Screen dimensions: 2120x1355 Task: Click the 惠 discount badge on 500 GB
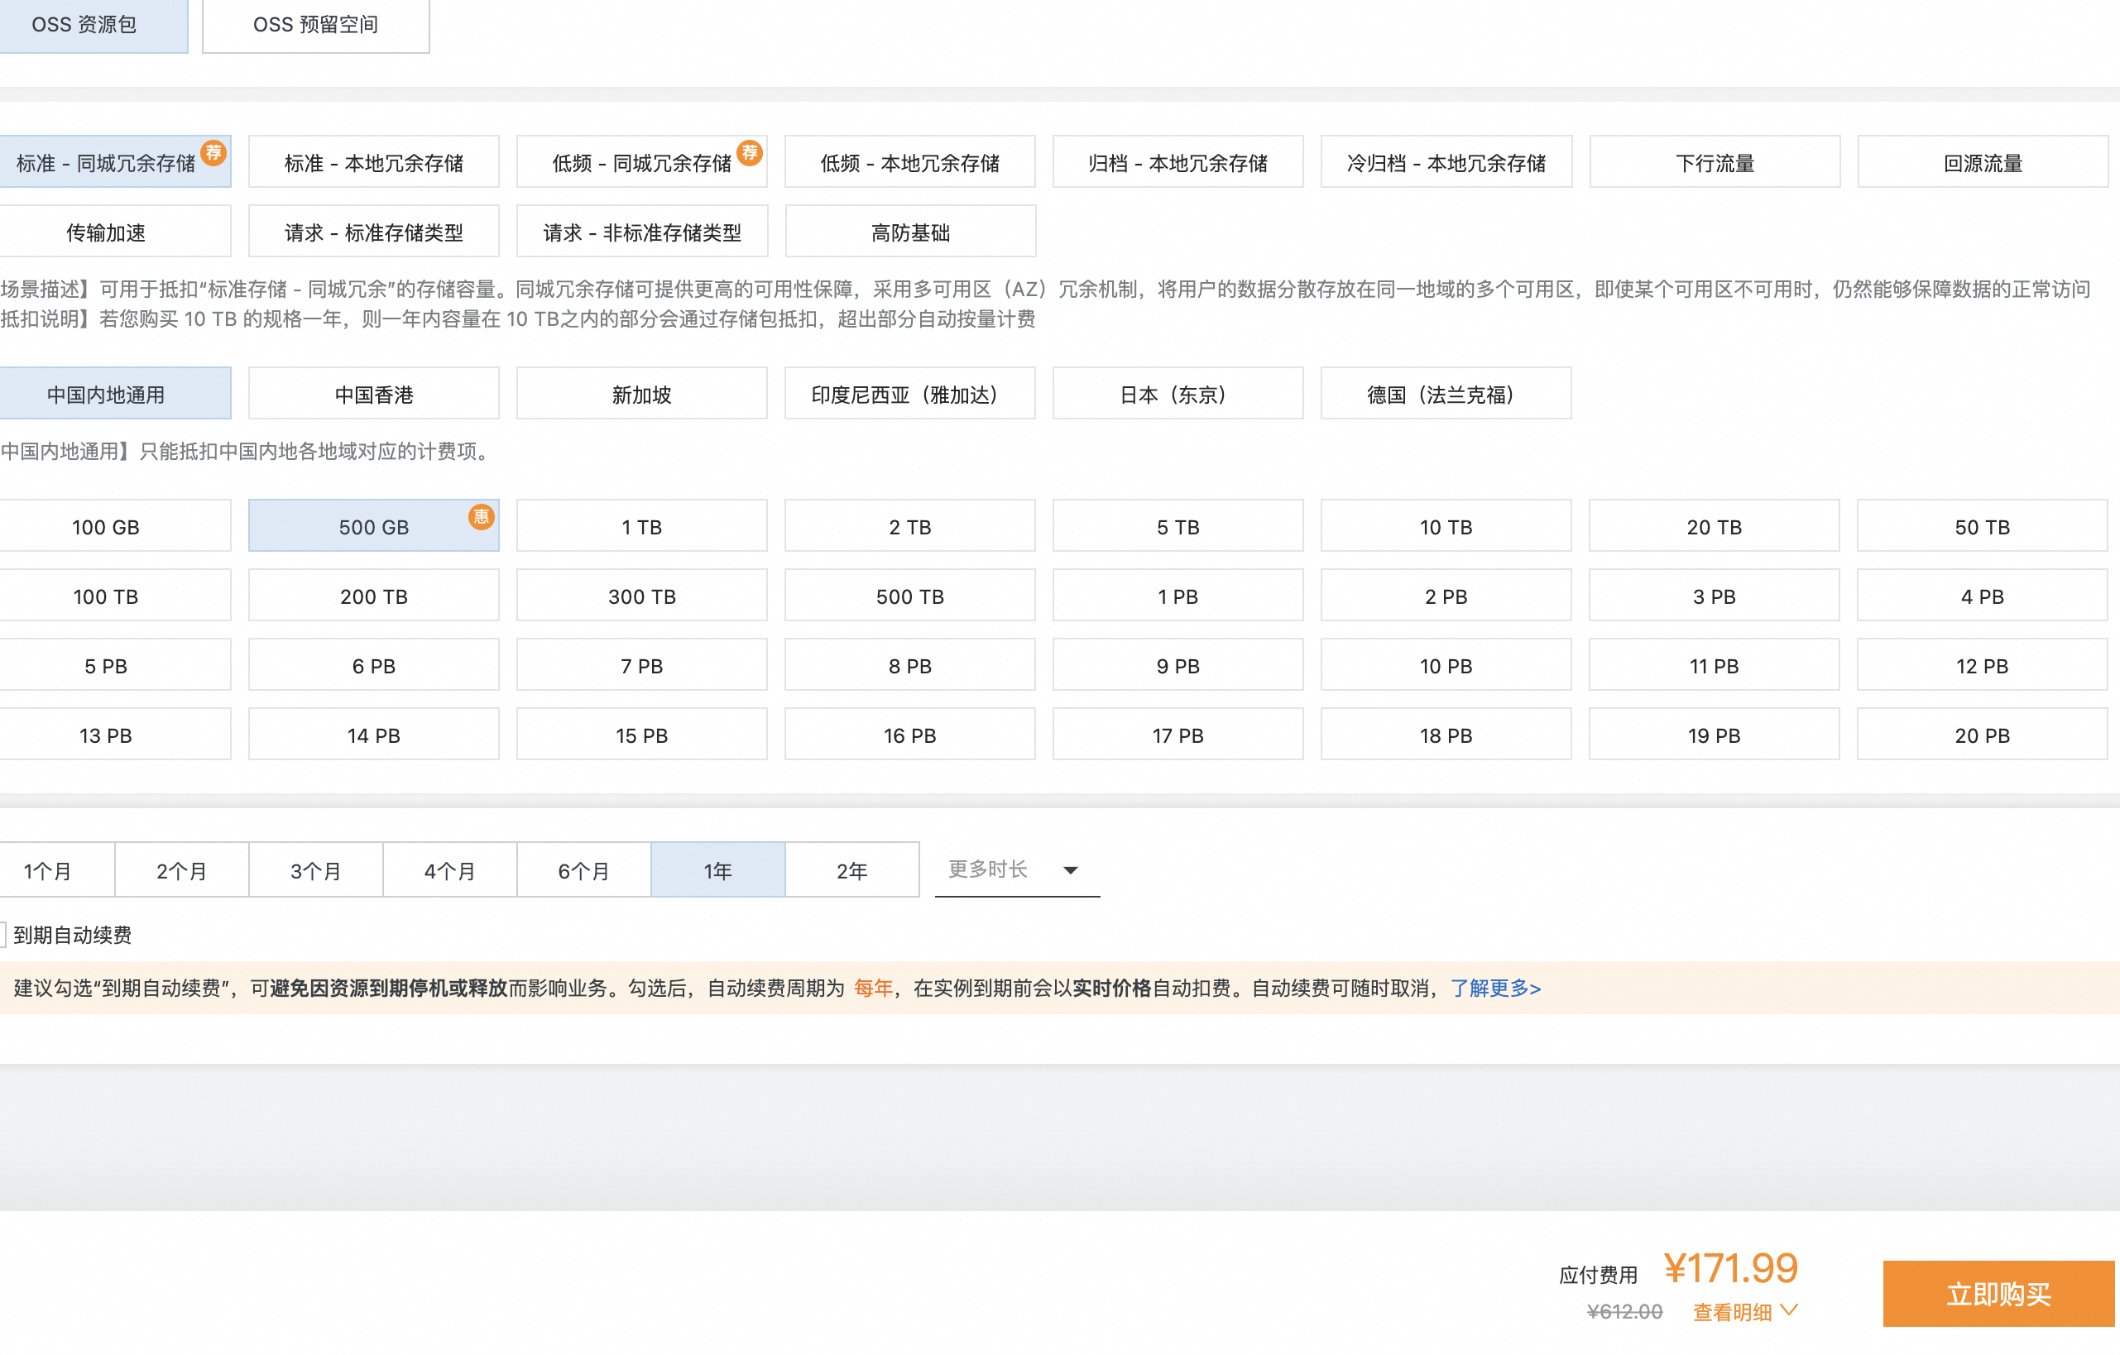(481, 516)
